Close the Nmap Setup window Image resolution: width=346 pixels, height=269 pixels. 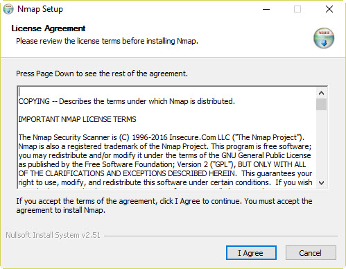pyautogui.click(x=329, y=9)
